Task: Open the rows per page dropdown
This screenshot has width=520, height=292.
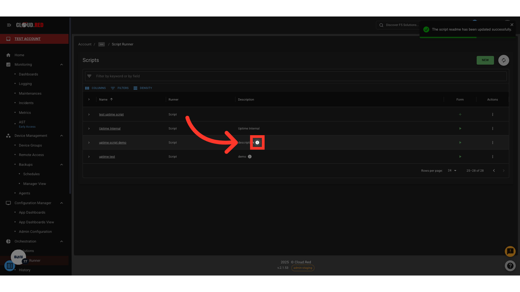Action: coord(452,171)
